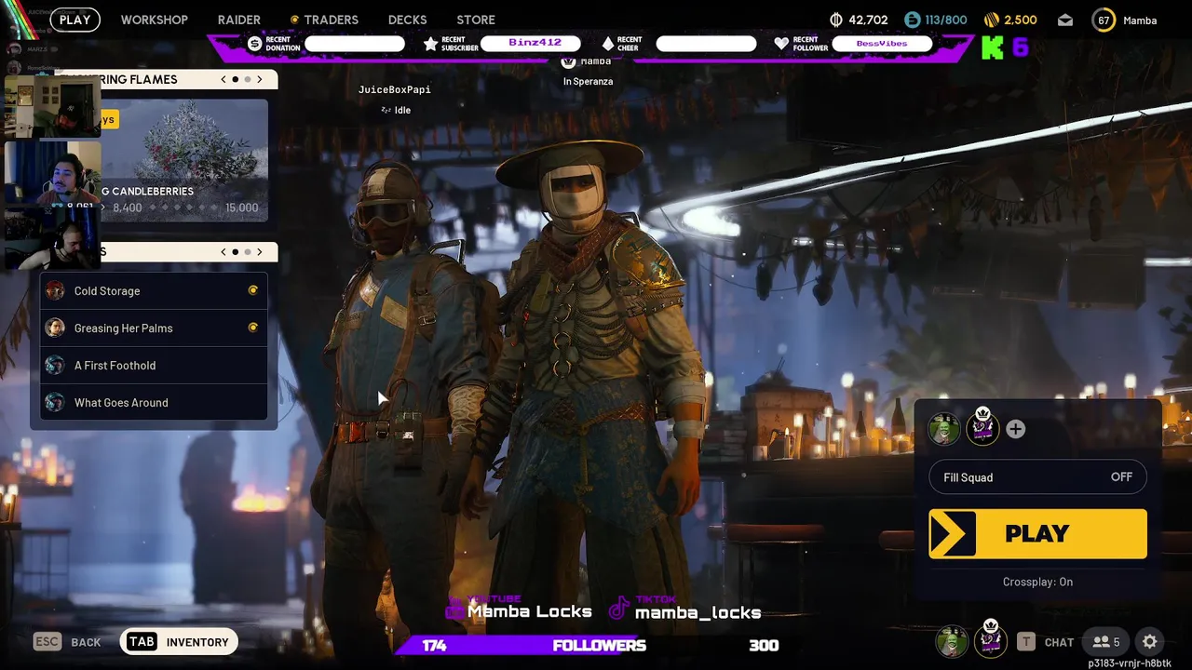The image size is (1192, 670).
Task: Click the T key chat icon
Action: coord(1026,642)
